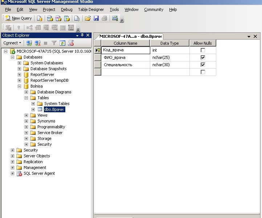Open Object Explorer window position dropdown arrow
262x218 pixels.
[77, 36]
